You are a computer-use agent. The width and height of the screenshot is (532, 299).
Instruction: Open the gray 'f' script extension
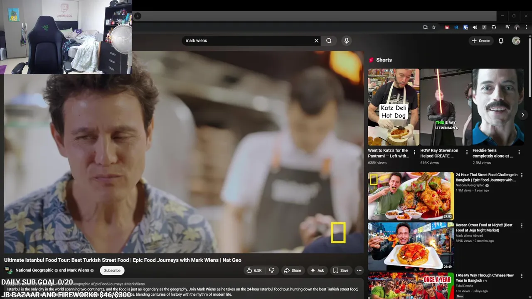point(484,27)
